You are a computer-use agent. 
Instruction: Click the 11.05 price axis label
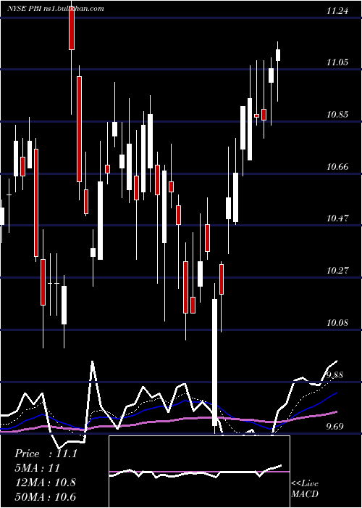[x=337, y=62]
